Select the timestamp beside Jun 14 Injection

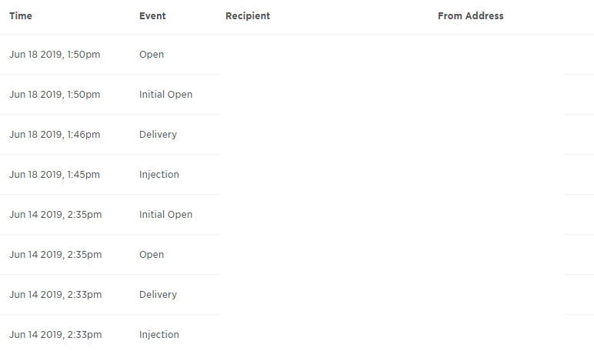tap(55, 335)
